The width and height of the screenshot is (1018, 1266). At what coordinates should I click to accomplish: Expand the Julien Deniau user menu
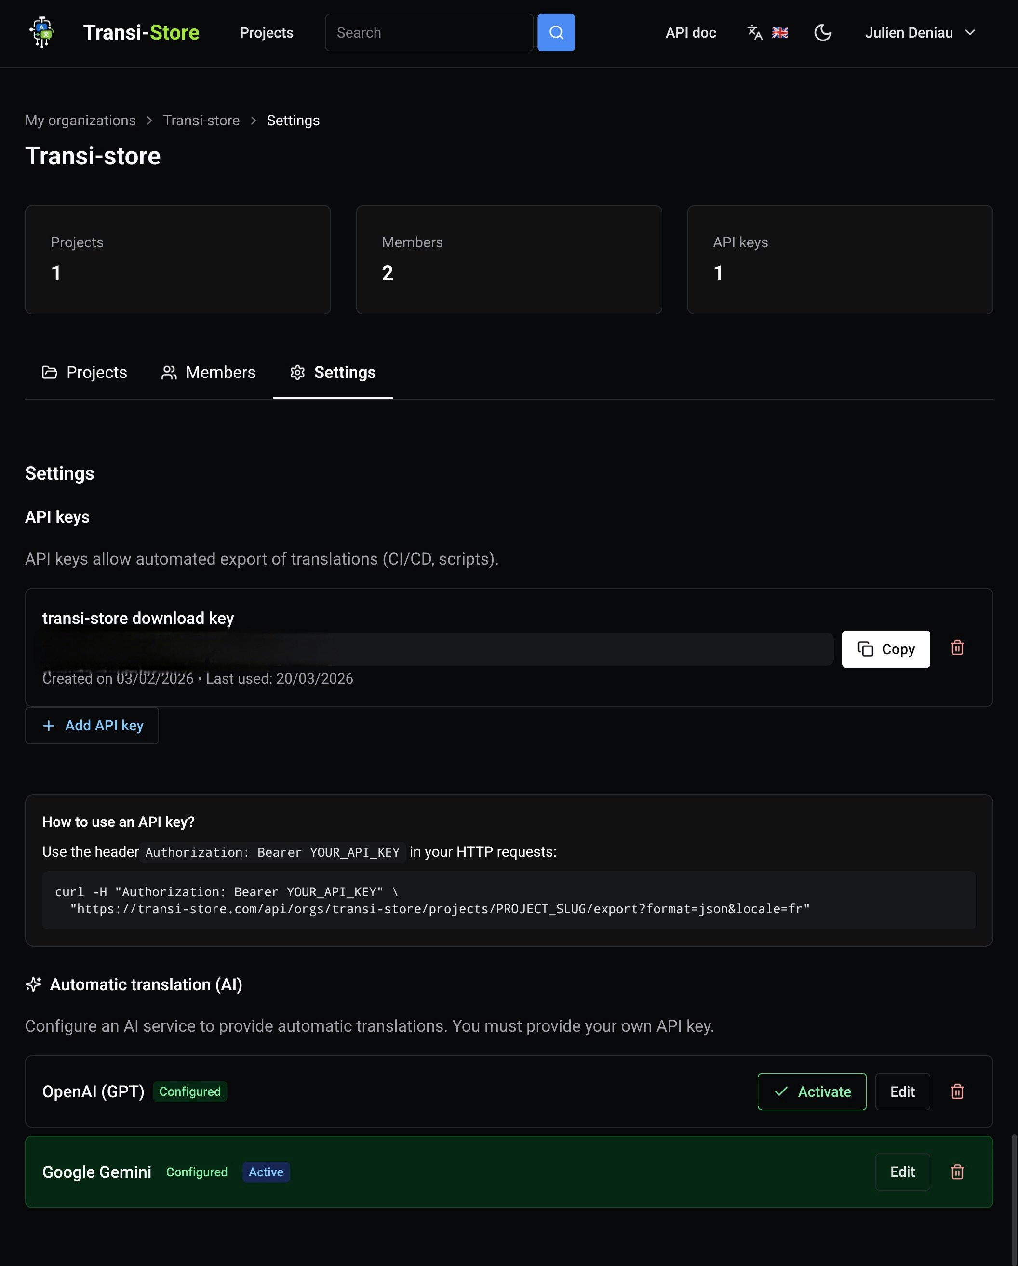(919, 32)
